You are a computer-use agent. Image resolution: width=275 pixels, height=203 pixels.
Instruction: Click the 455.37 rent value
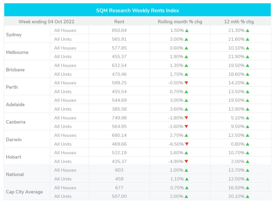coord(119,57)
